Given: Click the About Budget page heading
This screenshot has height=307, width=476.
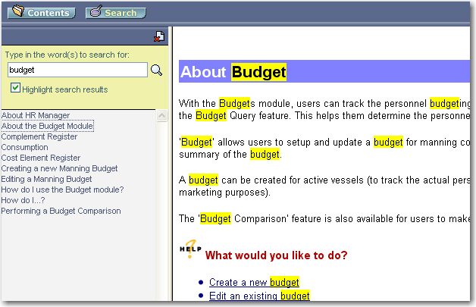Looking at the screenshot, I should click(233, 73).
